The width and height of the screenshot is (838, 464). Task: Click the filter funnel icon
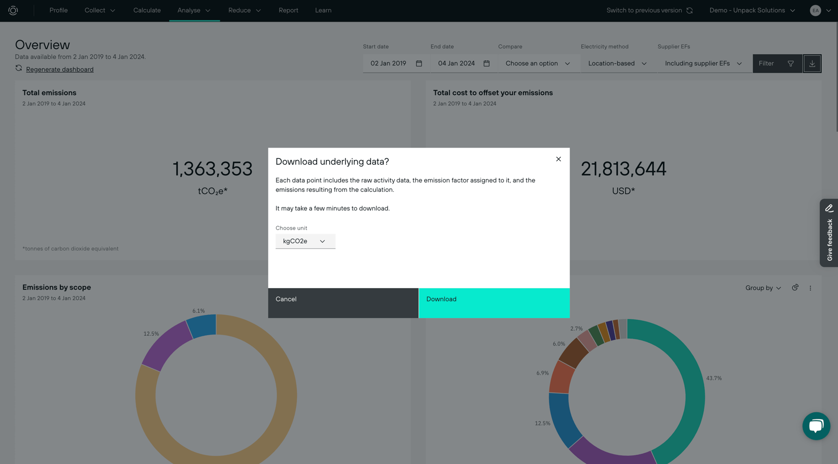click(x=791, y=63)
